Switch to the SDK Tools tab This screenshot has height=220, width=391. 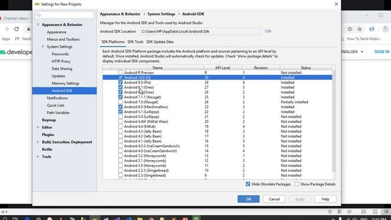click(x=136, y=42)
